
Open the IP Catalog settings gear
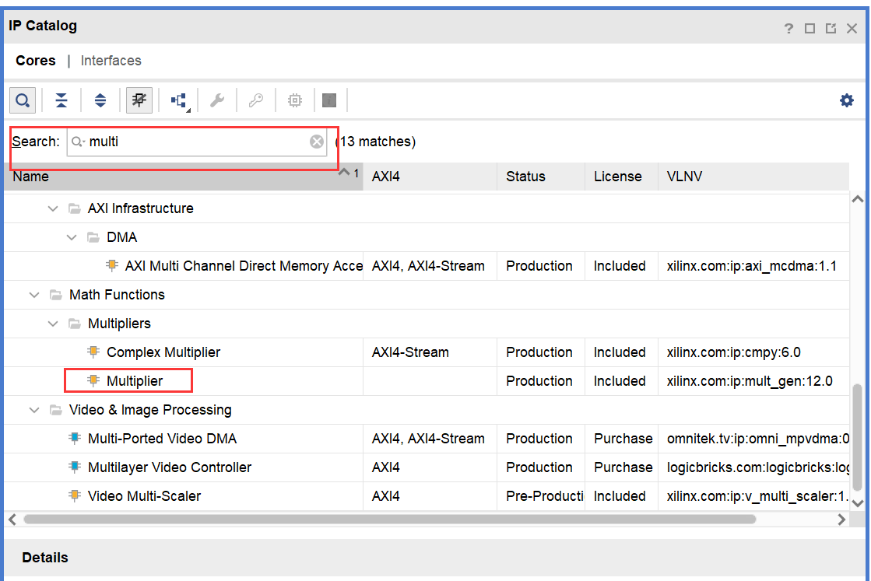coord(847,100)
